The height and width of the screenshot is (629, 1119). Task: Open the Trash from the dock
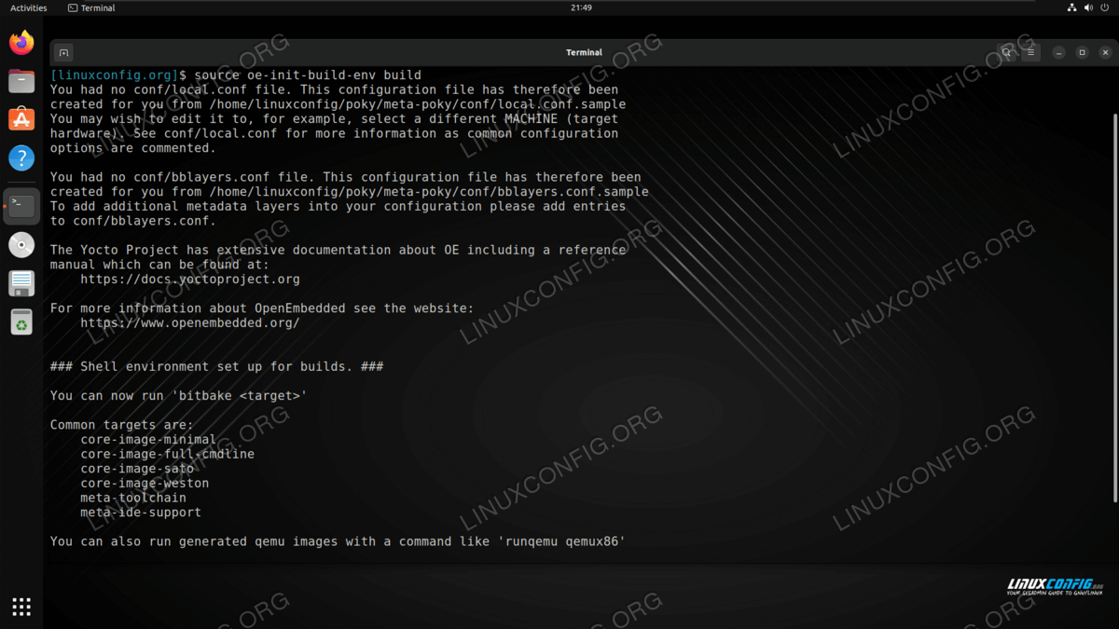coord(21,322)
